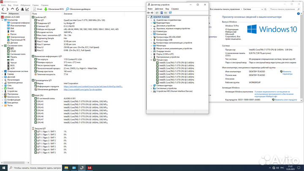Open the ark.intel.com product info link
The image size is (304, 171).
point(93,87)
